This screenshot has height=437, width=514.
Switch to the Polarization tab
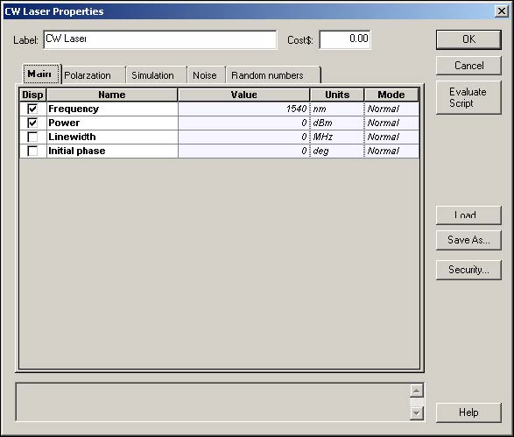pyautogui.click(x=94, y=75)
